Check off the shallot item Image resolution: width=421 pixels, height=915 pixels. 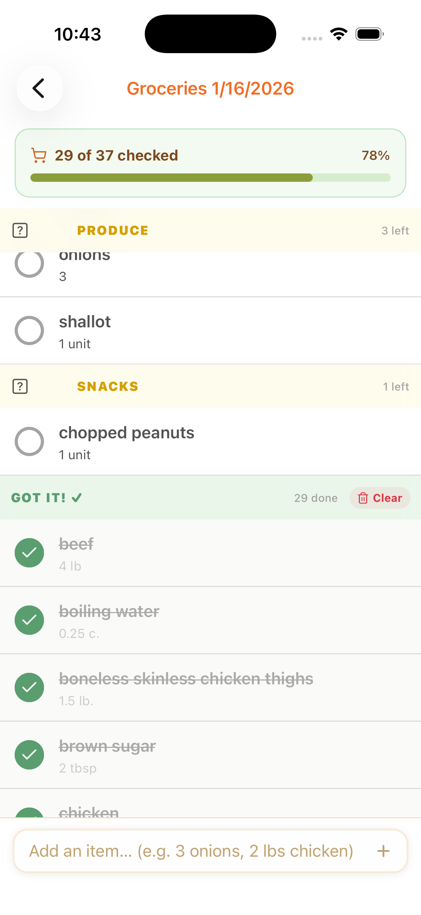(x=29, y=331)
